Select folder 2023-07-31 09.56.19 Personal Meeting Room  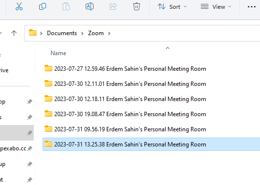[x=130, y=129]
